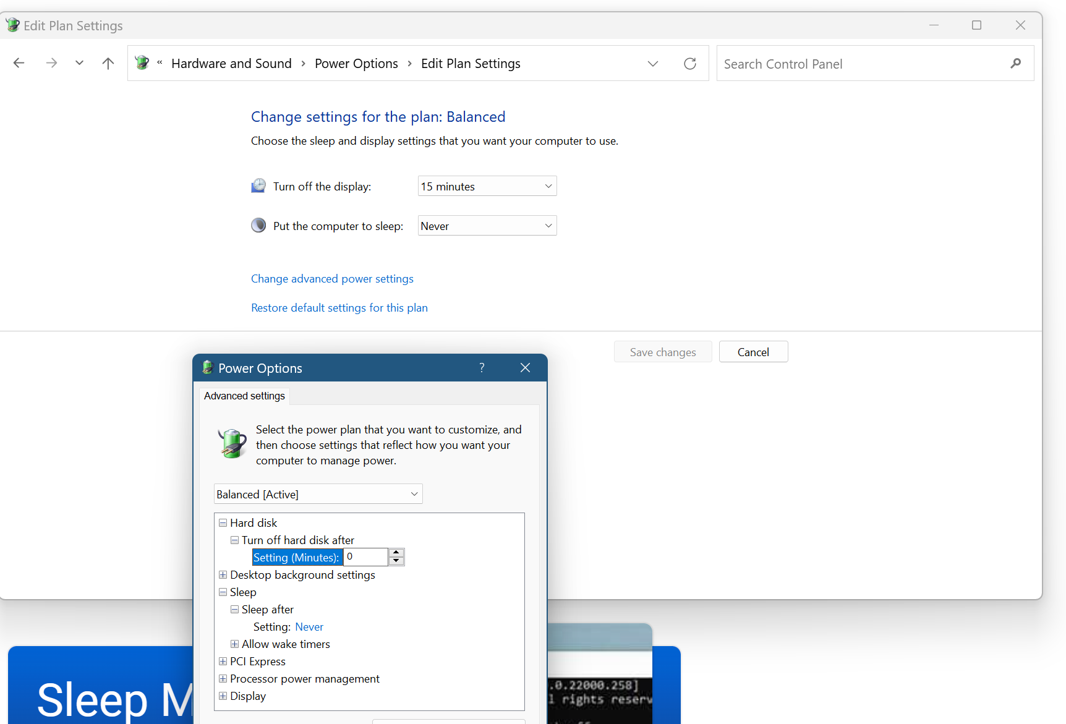The image size is (1066, 724).
Task: Navigate to Hardware and Sound breadcrumb
Action: (x=231, y=63)
